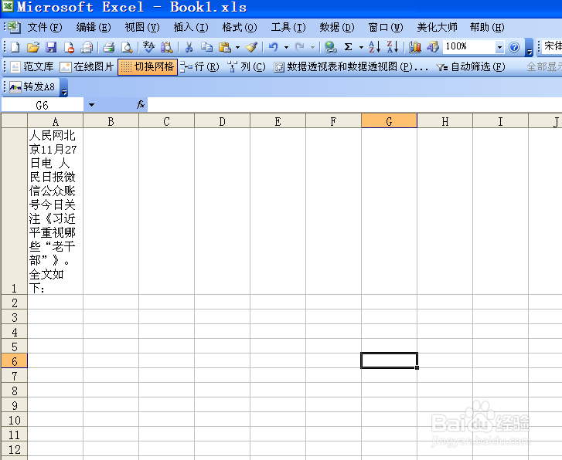Screen dimensions: 562x460
Task: Save the workbook with floppy icon
Action: point(51,47)
